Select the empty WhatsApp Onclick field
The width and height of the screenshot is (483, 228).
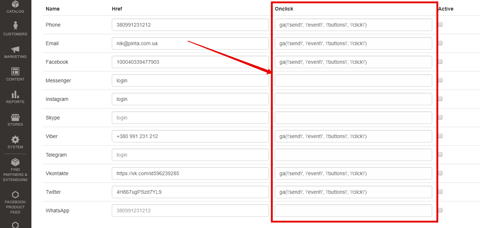(353, 211)
